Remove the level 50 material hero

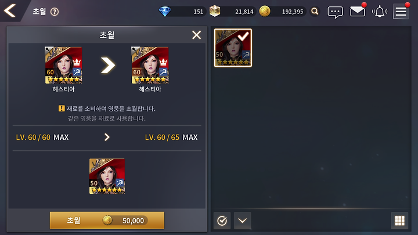pyautogui.click(x=107, y=176)
